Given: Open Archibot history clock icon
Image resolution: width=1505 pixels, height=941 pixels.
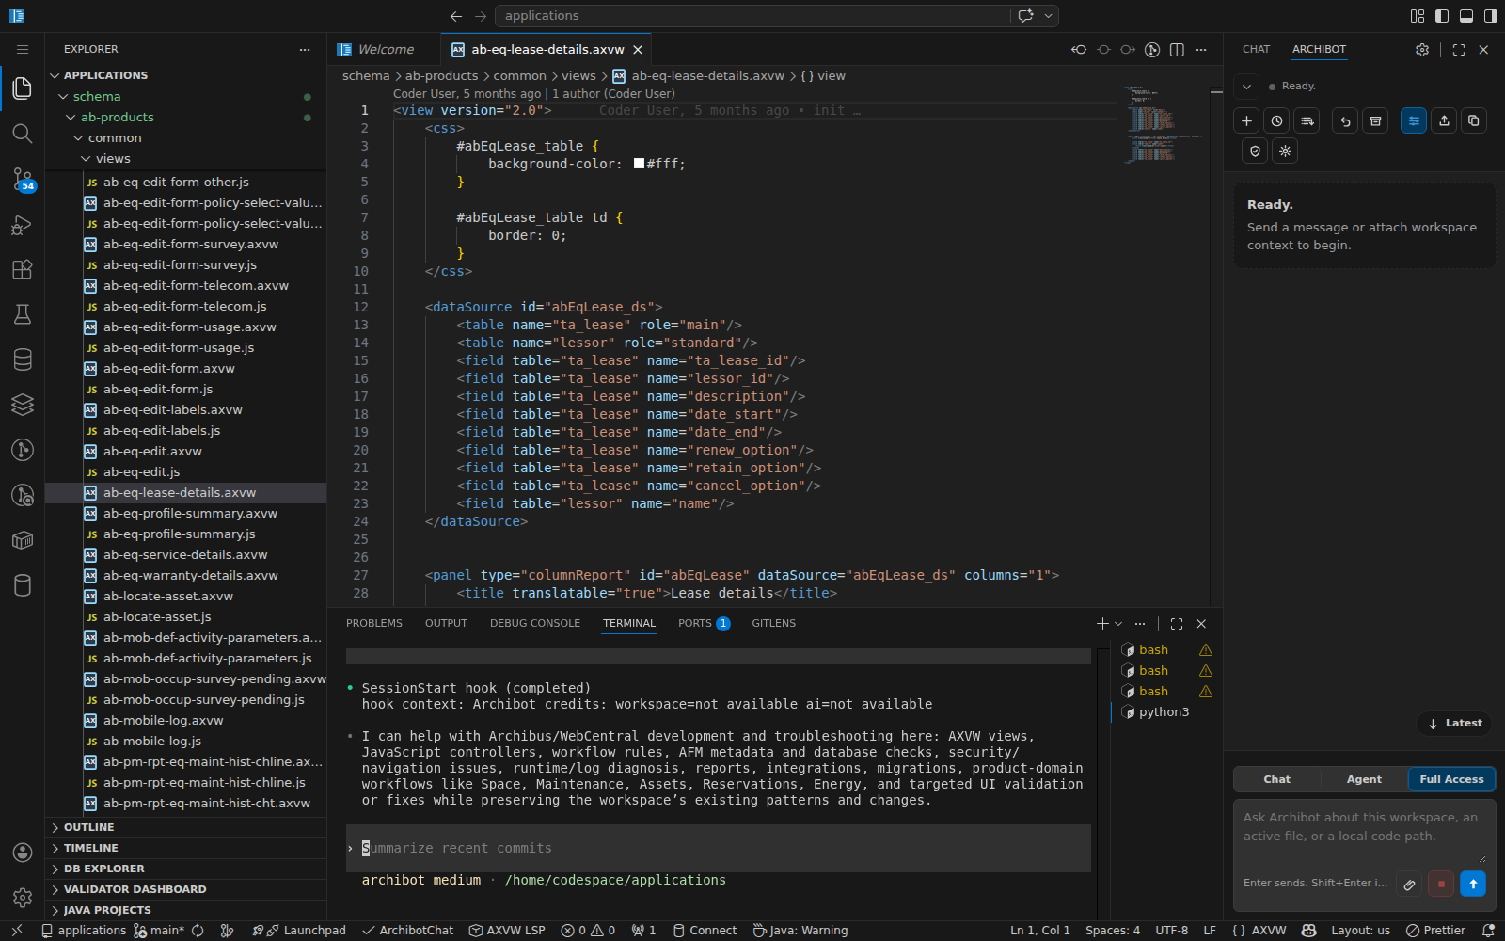Looking at the screenshot, I should [x=1276, y=120].
